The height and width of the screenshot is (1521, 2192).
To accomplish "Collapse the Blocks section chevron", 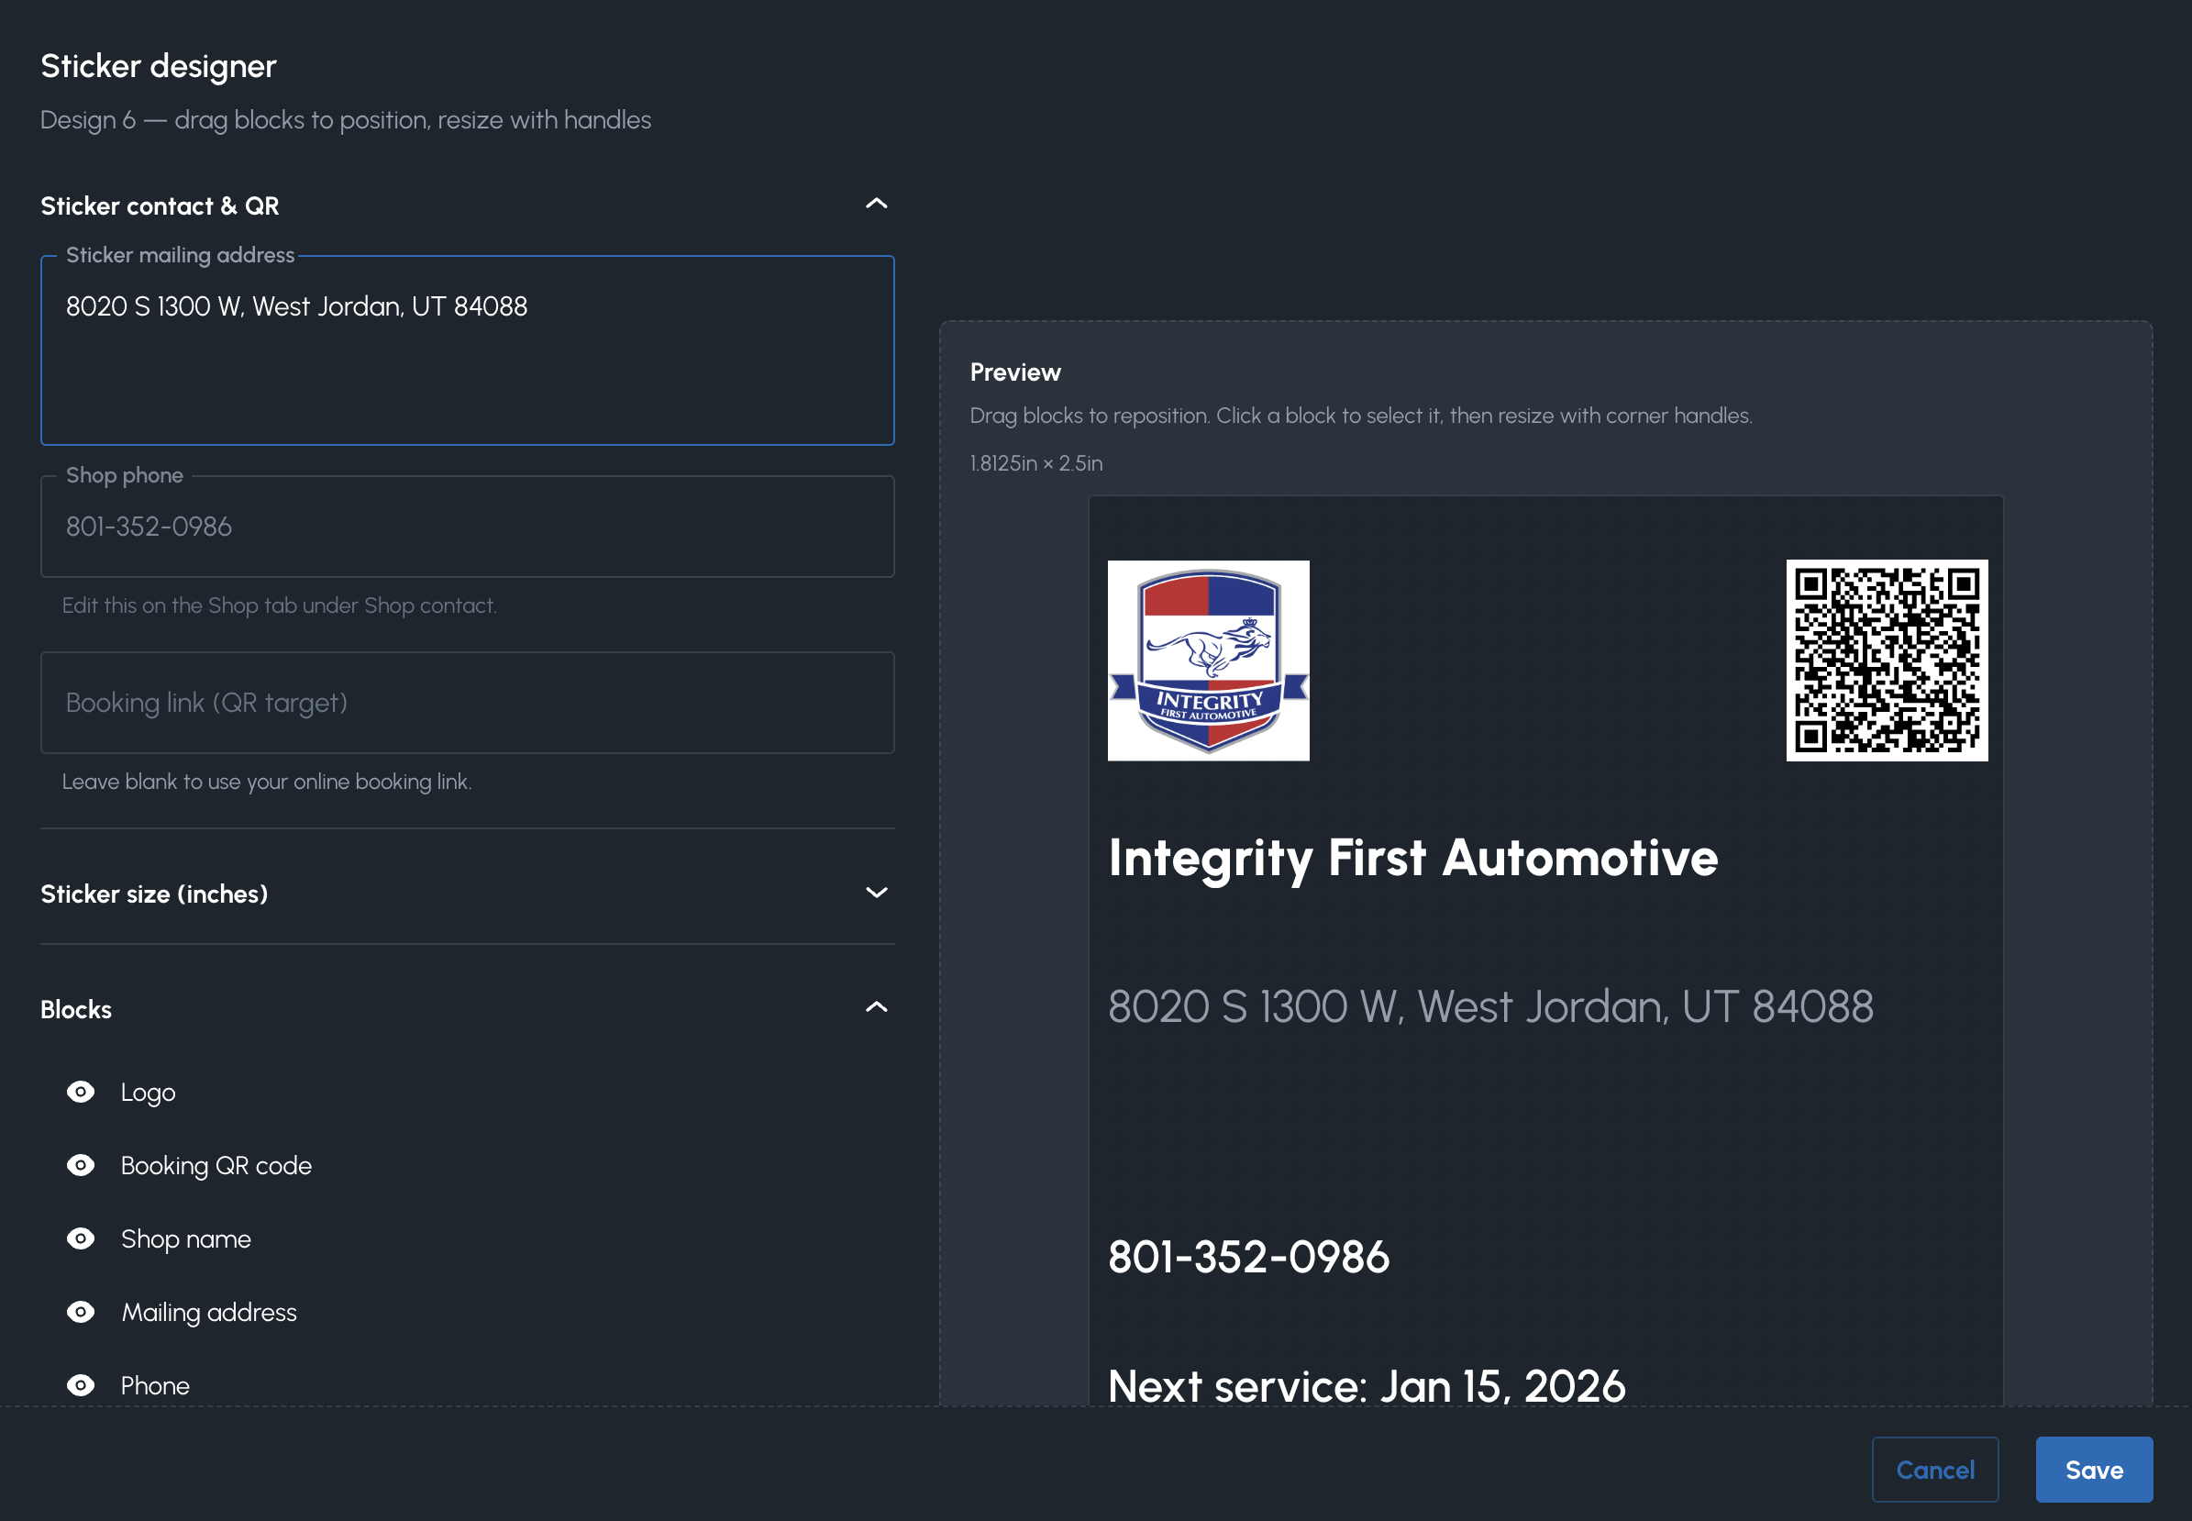I will [877, 1007].
